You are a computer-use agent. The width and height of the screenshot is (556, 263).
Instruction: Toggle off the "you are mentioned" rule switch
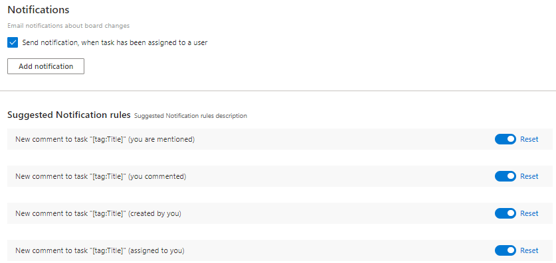coord(506,139)
